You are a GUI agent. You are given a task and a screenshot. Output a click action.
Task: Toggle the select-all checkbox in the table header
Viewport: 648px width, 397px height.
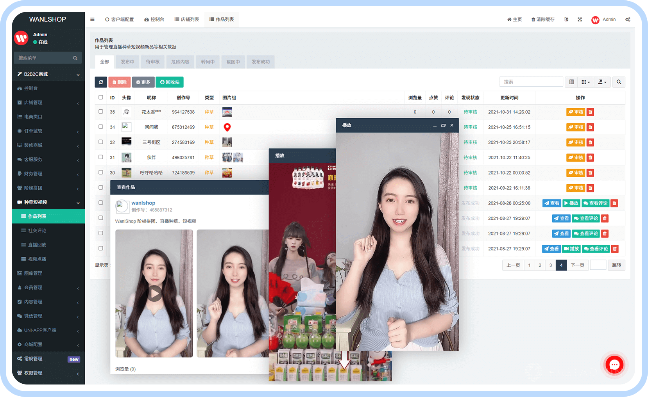[101, 97]
